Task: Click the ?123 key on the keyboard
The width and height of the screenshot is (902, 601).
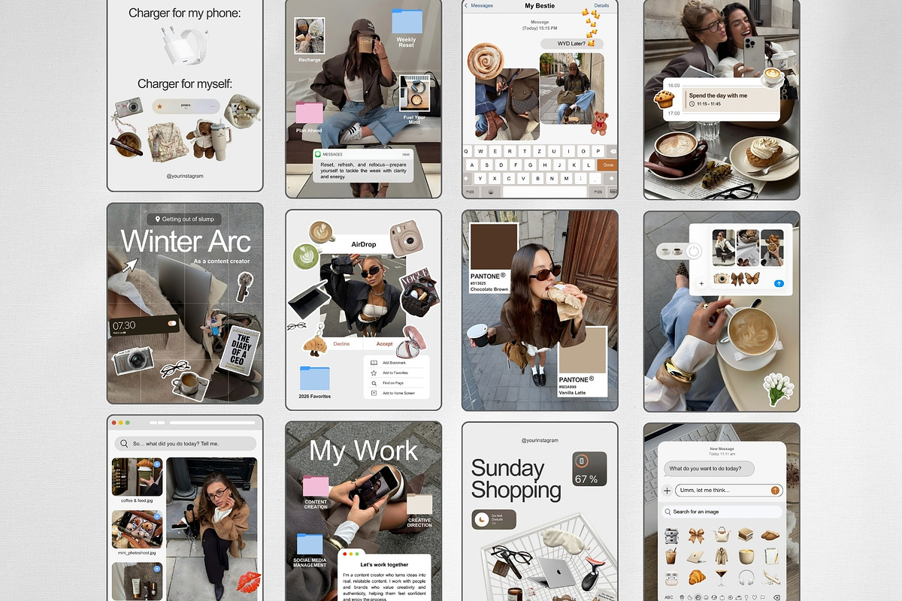Action: tap(470, 192)
